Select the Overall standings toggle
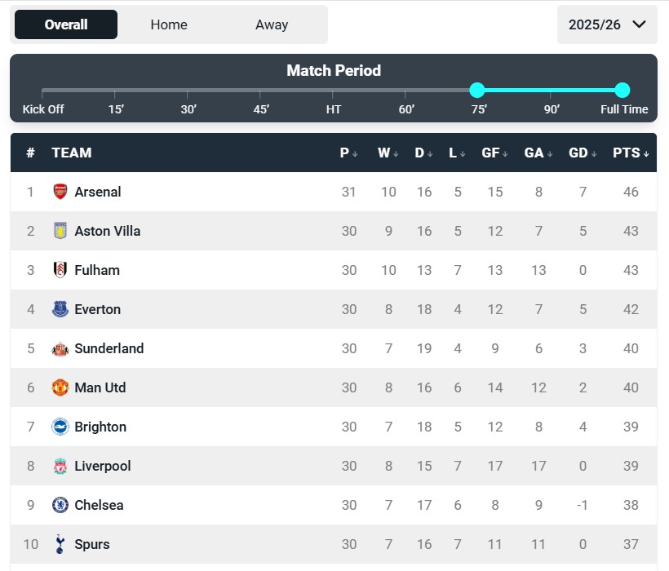The width and height of the screenshot is (669, 571). tap(66, 24)
